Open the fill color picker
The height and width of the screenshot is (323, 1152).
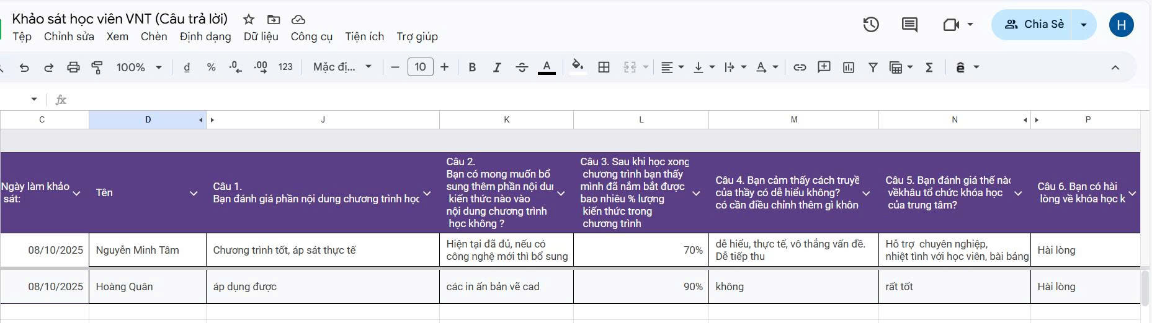click(x=578, y=67)
